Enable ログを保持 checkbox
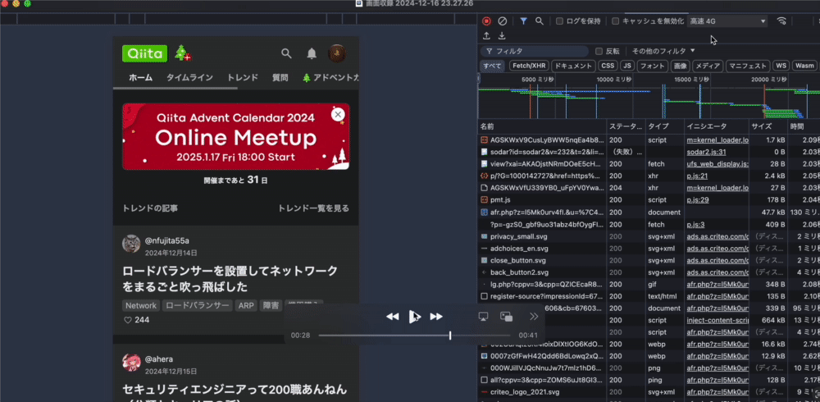 [559, 21]
